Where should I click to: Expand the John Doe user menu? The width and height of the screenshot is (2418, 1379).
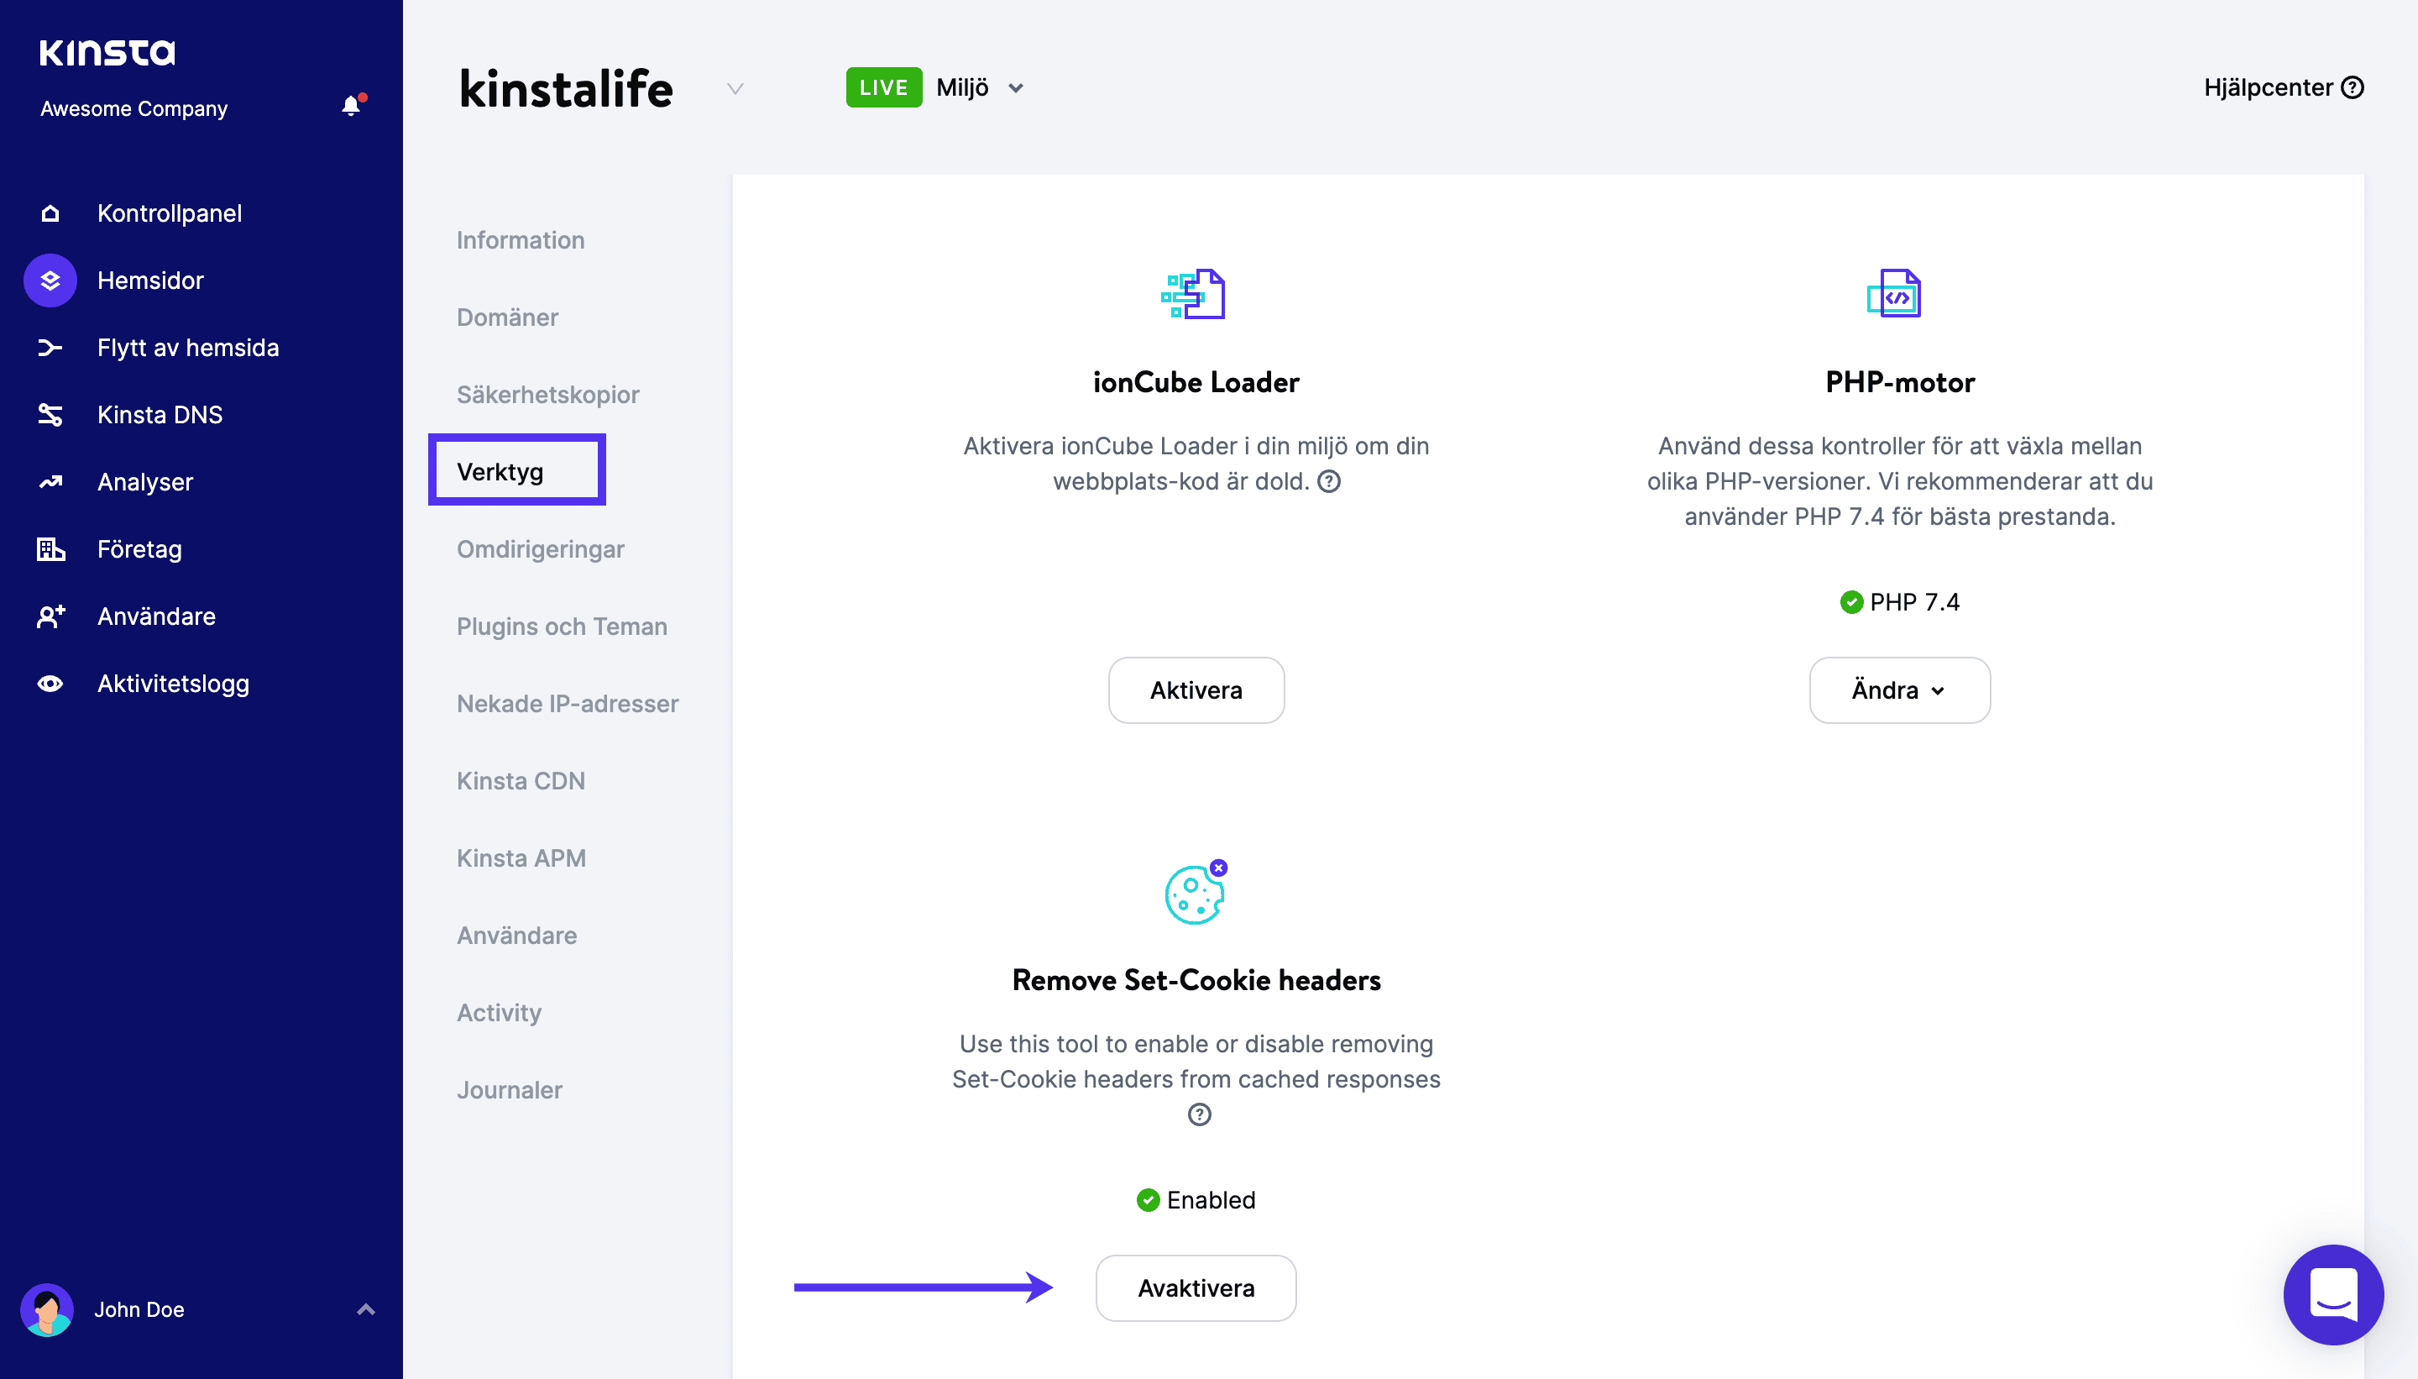pos(365,1310)
